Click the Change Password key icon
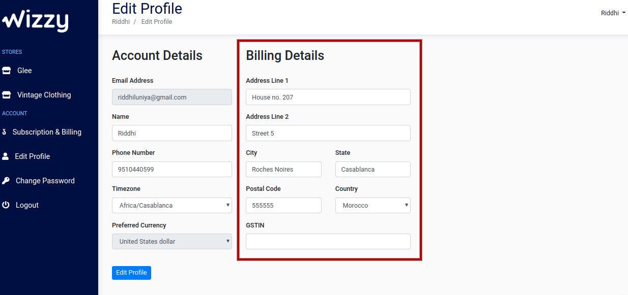628x295 pixels. tap(6, 181)
